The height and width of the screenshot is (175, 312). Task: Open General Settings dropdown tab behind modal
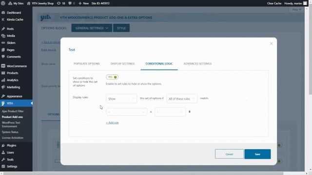(92, 28)
